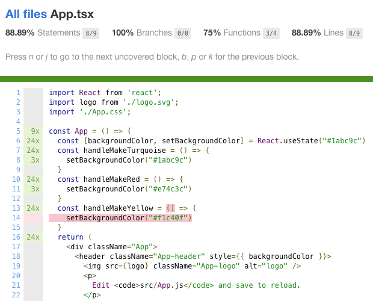373x301 pixels.
Task: Click line number 14
Action: click(x=16, y=218)
